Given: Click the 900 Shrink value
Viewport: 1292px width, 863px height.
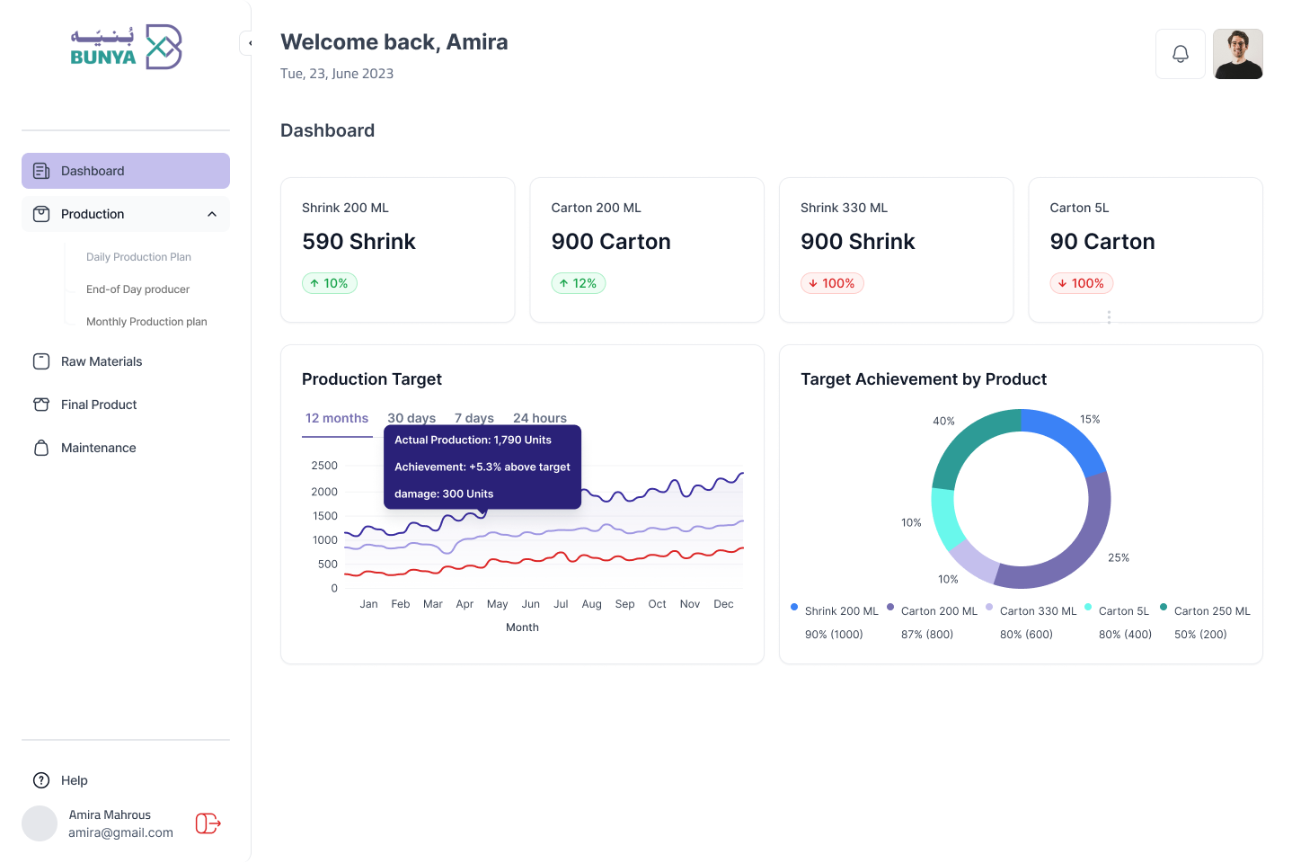Looking at the screenshot, I should [x=857, y=242].
